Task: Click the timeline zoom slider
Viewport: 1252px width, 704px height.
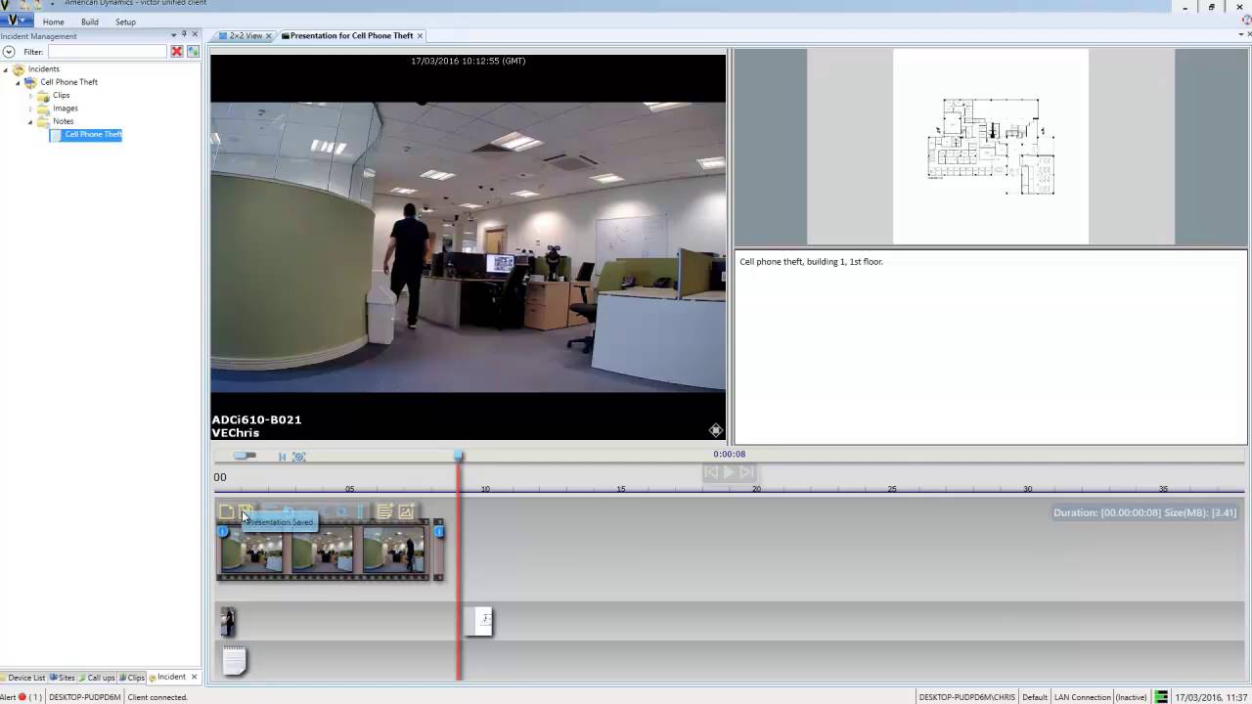Action: pyautogui.click(x=246, y=456)
